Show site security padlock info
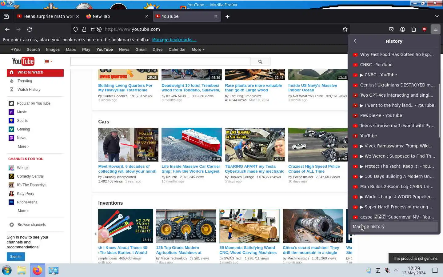443x277 pixels. [84, 29]
